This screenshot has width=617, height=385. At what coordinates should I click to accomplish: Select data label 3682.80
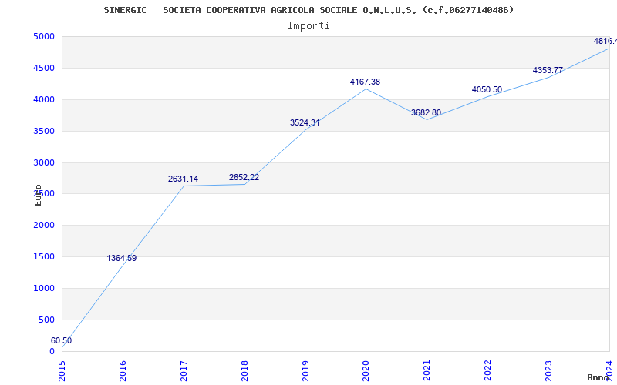(x=427, y=112)
